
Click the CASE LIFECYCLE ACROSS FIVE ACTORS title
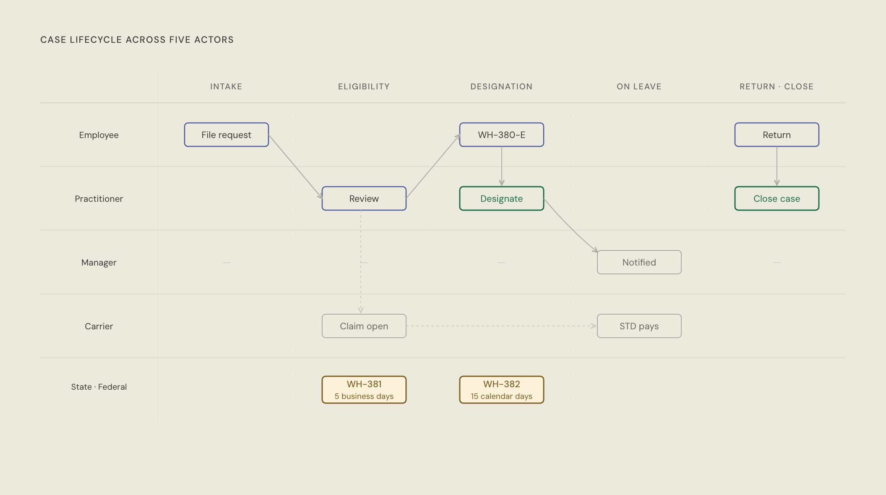(137, 39)
